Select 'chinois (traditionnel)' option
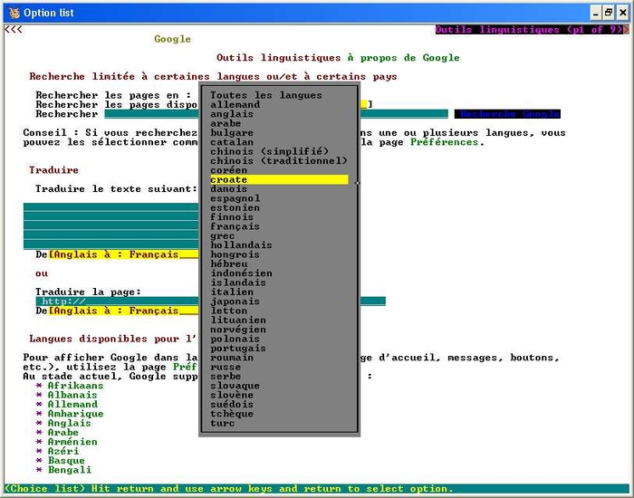 tap(279, 161)
